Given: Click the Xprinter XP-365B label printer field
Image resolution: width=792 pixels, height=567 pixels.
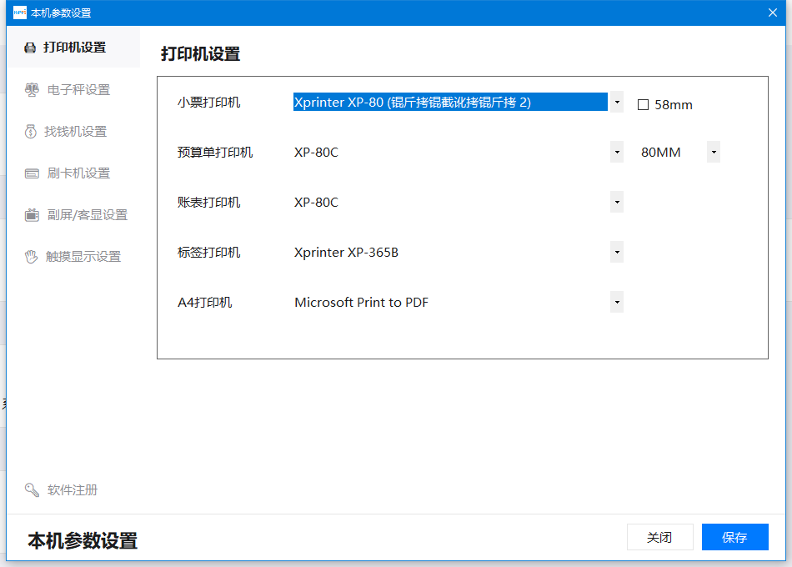Looking at the screenshot, I should [450, 252].
